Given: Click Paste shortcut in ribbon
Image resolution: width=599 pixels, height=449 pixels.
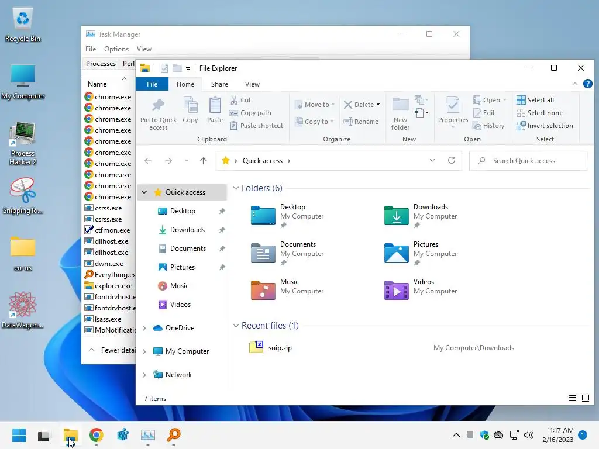Looking at the screenshot, I should click(257, 126).
